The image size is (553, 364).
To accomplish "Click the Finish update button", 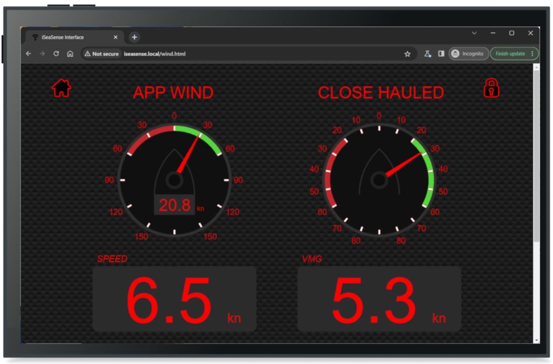I will [x=510, y=54].
